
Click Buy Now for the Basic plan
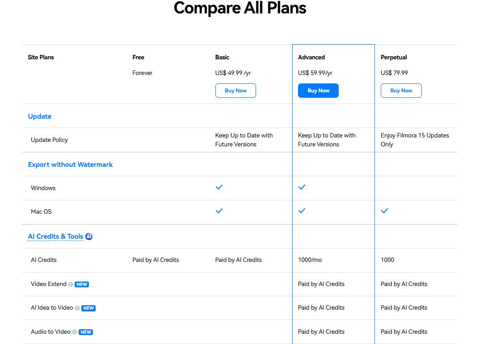(235, 91)
